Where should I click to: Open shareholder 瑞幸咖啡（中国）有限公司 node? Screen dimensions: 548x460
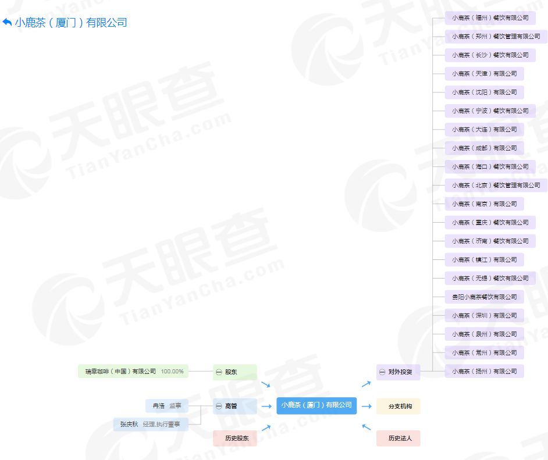tap(133, 371)
